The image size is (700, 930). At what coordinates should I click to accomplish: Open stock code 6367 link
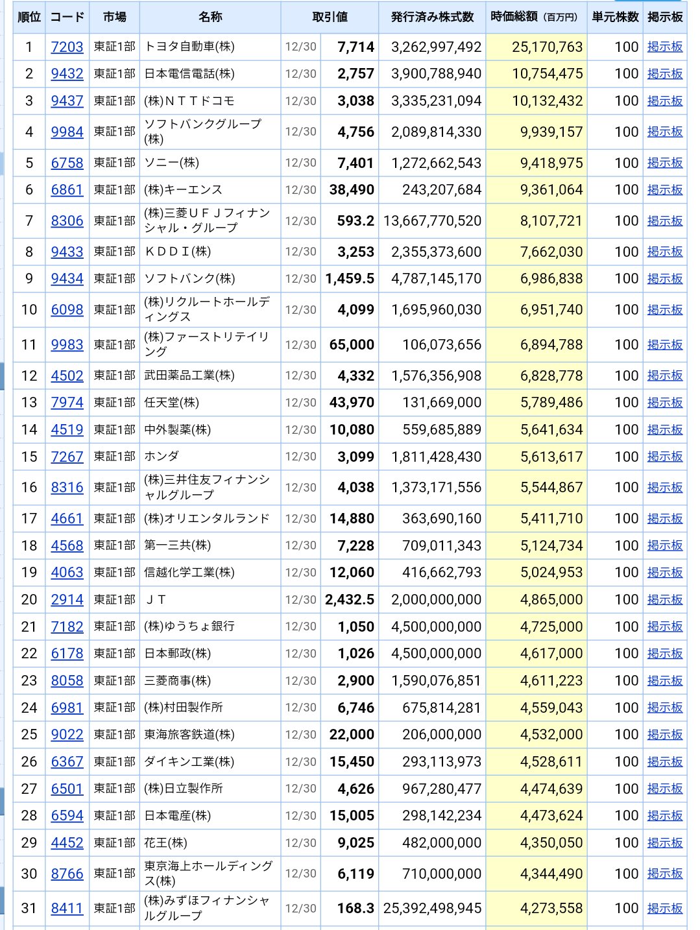67,762
